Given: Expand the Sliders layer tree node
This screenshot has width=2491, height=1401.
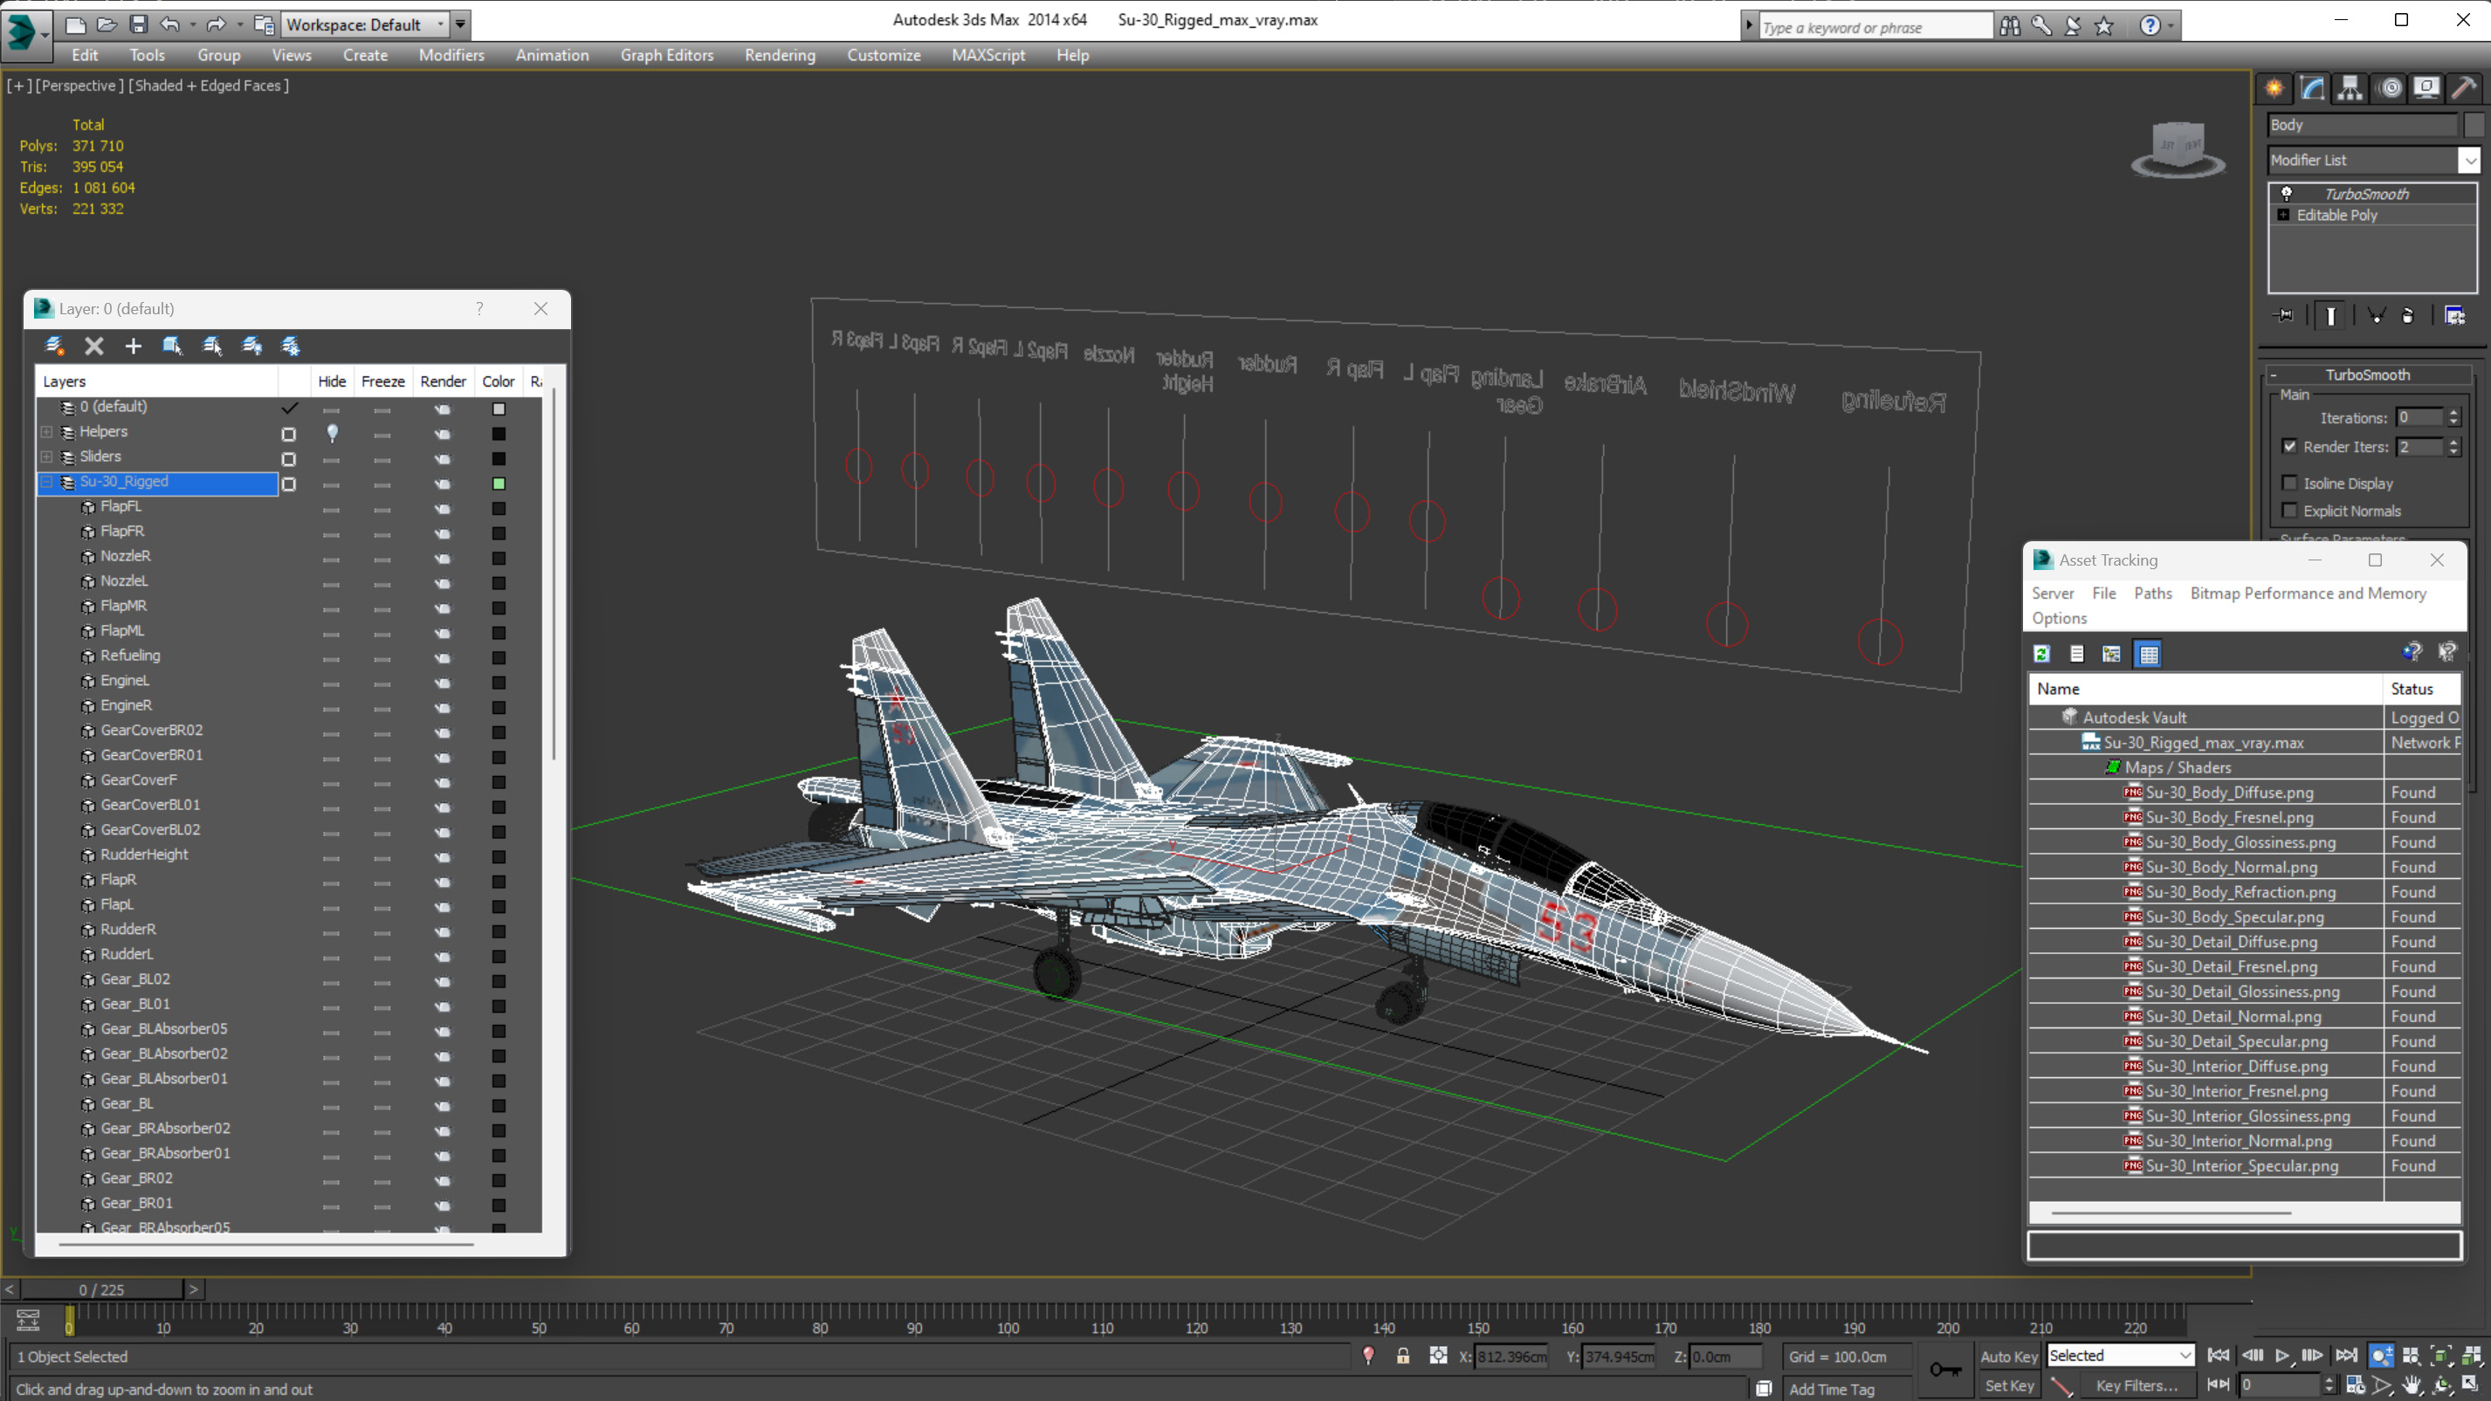Looking at the screenshot, I should click(x=46, y=457).
